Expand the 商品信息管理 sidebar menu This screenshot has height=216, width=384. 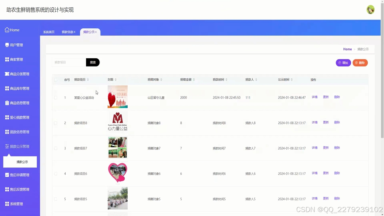click(20, 103)
